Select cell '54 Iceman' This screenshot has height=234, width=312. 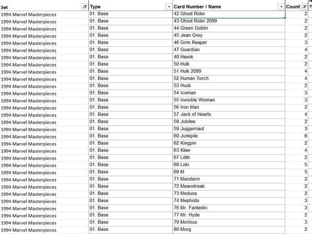[229, 93]
